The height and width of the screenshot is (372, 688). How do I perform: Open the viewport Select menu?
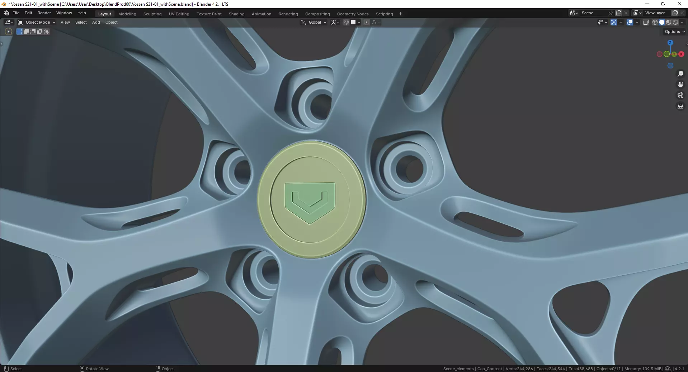pos(81,22)
